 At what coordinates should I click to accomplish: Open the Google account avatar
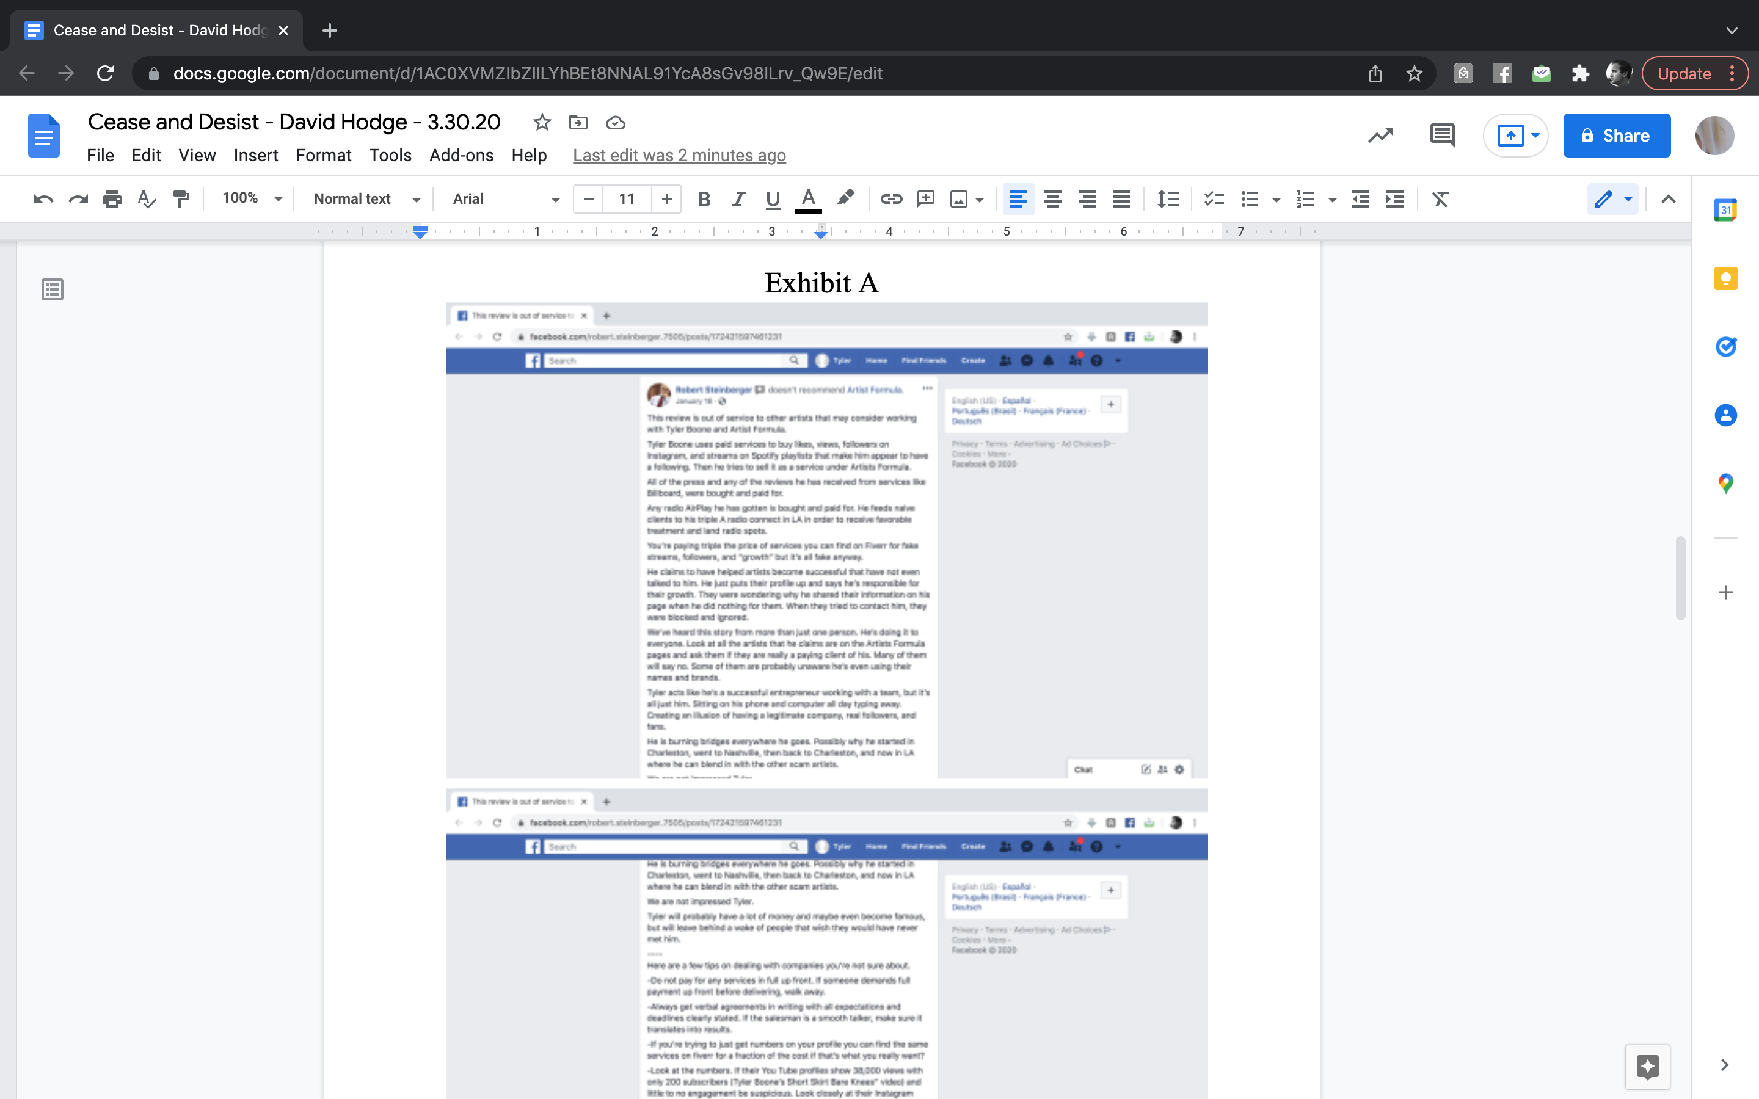pos(1714,136)
